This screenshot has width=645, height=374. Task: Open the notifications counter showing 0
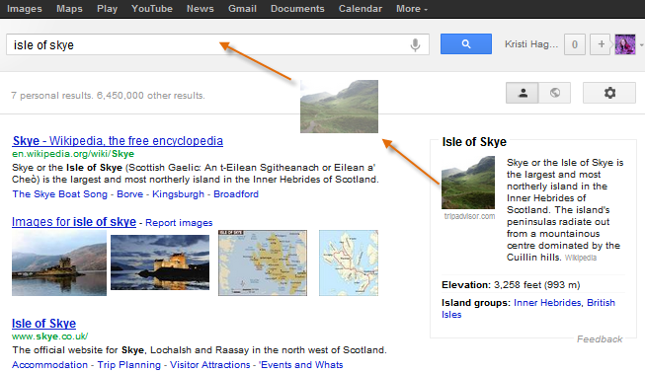point(575,44)
